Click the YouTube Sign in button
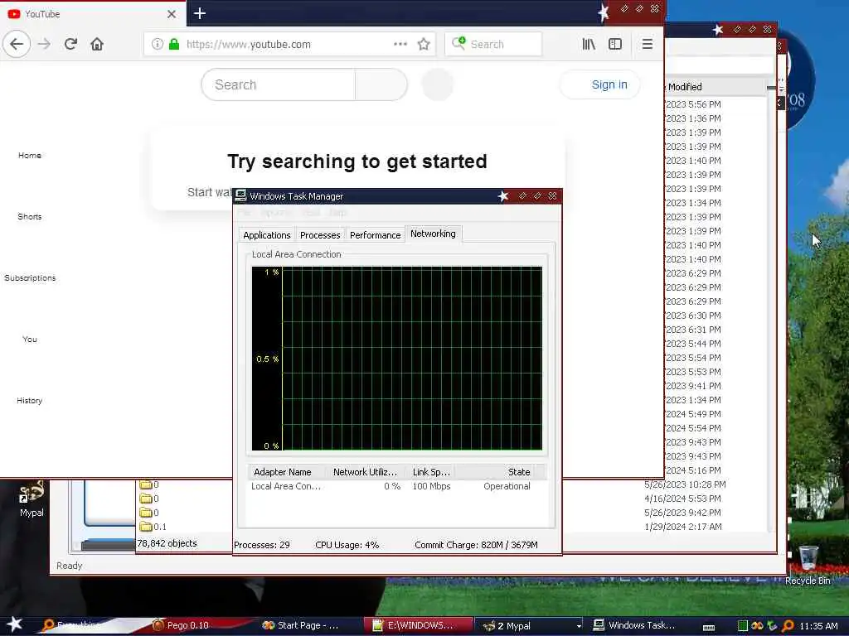Viewport: 849px width, 636px height. pos(600,84)
